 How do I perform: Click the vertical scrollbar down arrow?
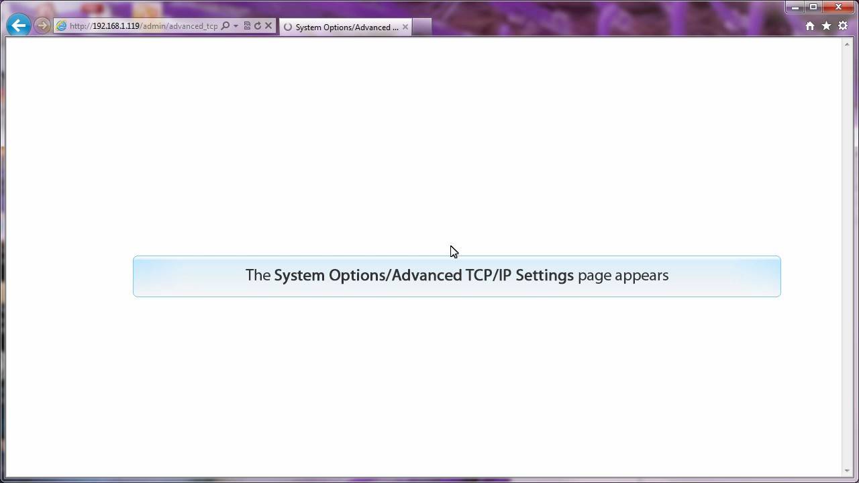tap(848, 472)
